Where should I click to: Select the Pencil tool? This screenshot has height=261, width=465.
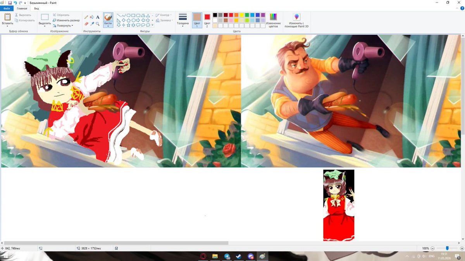(x=86, y=17)
